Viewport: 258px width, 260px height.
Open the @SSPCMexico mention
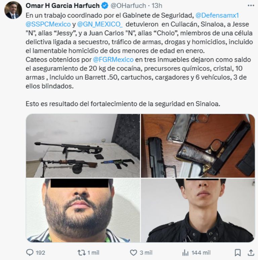click(48, 24)
